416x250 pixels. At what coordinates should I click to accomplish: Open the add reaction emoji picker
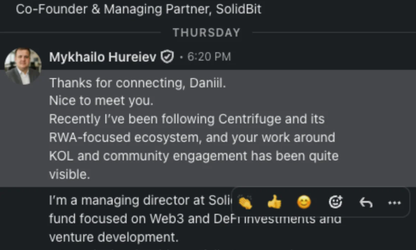coord(336,202)
